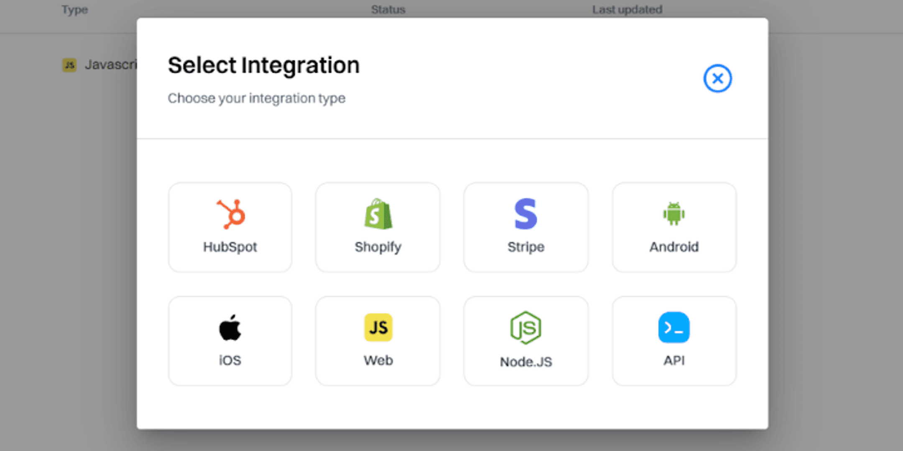The width and height of the screenshot is (903, 451).
Task: Select the Web JS integration icon
Action: click(x=378, y=328)
